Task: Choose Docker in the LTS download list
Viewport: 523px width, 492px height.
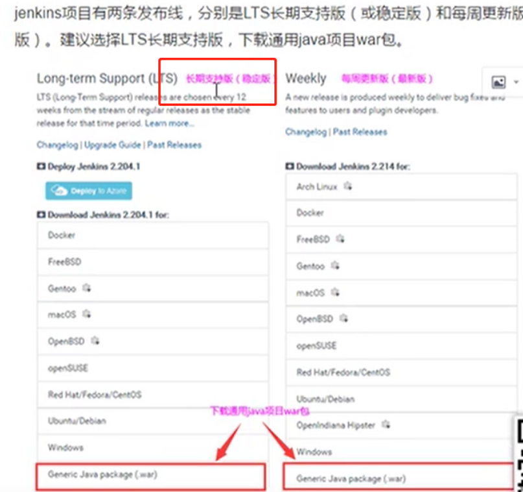Action: 153,235
